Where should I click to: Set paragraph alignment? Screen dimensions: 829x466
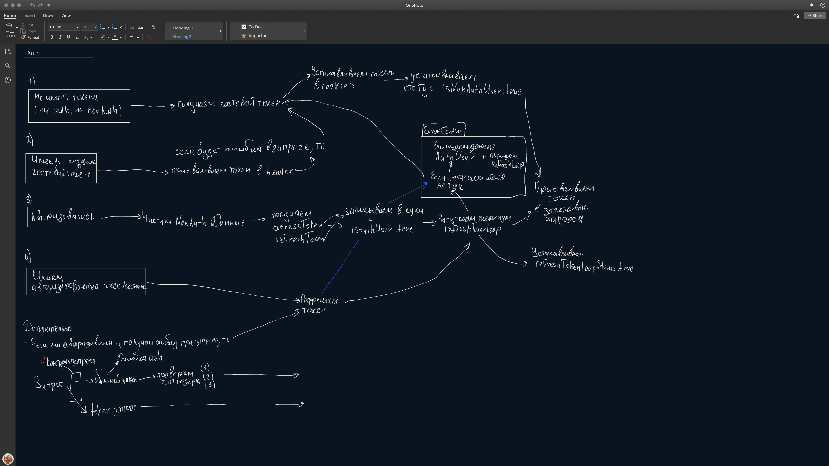coord(132,37)
